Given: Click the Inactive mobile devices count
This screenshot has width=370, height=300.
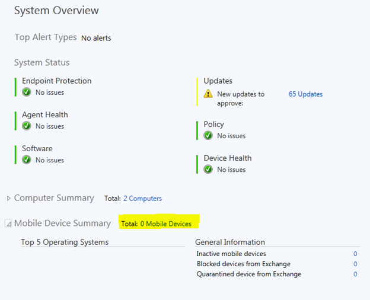Looking at the screenshot, I should pyautogui.click(x=355, y=254).
